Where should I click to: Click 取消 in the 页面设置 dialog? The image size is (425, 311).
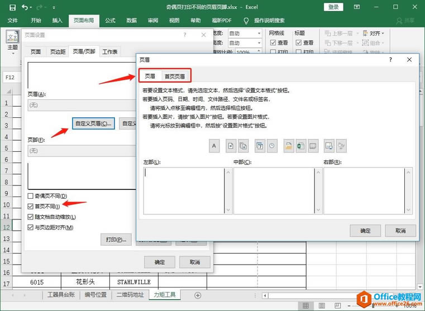(x=194, y=262)
